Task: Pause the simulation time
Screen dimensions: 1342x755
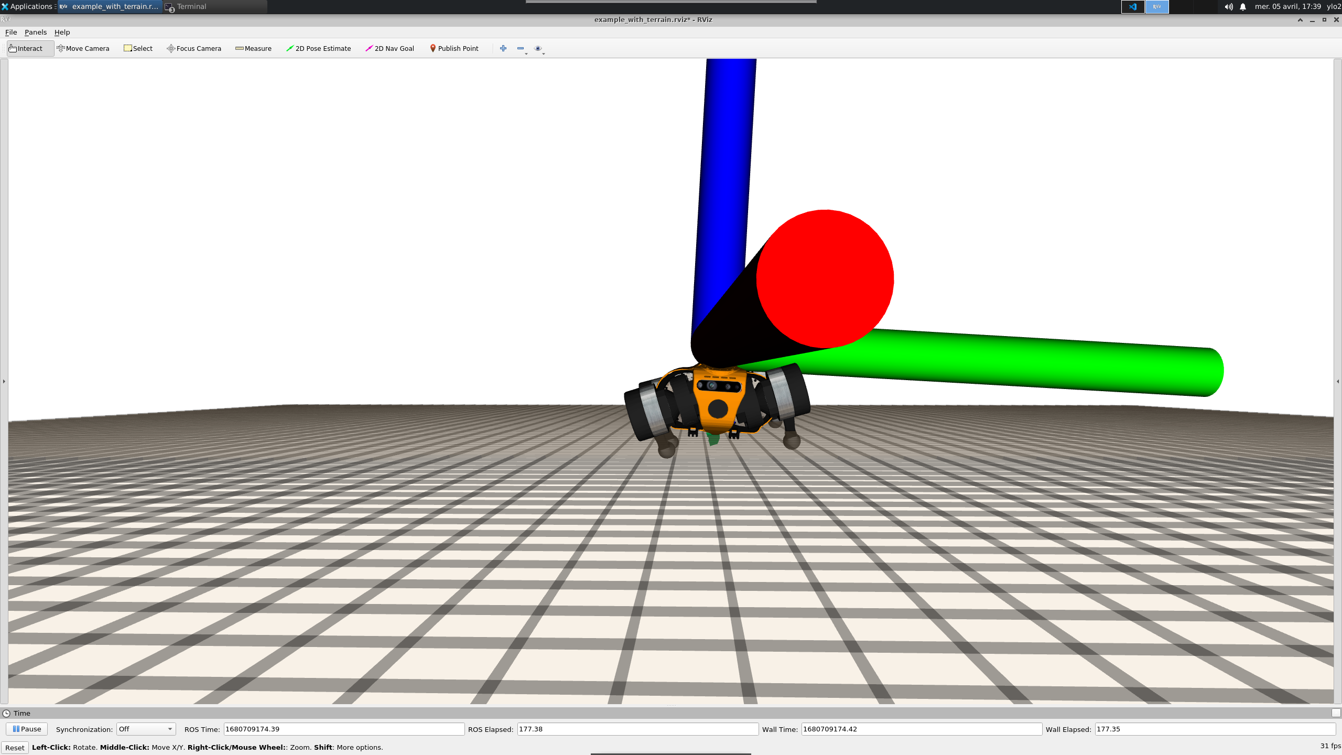Action: tap(27, 728)
